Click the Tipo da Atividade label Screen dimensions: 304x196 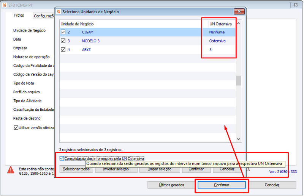pos(27,101)
